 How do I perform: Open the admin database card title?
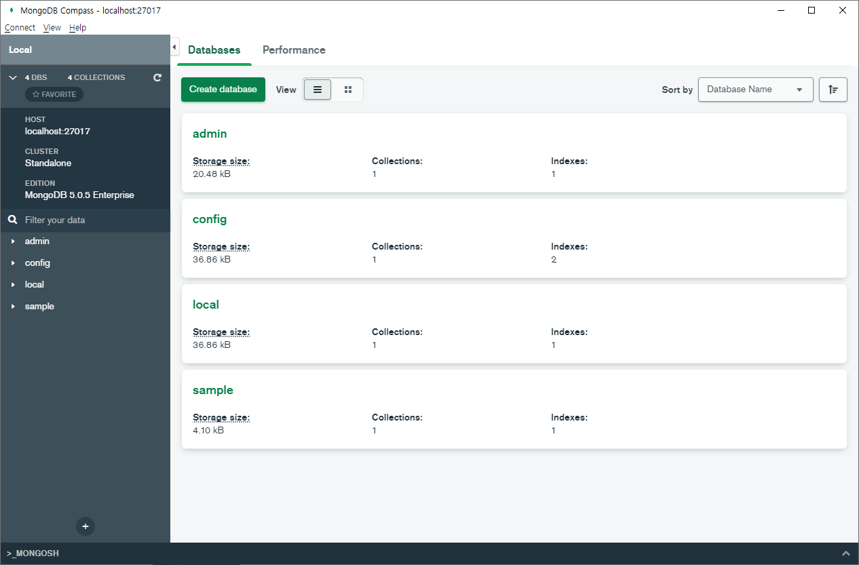[210, 134]
